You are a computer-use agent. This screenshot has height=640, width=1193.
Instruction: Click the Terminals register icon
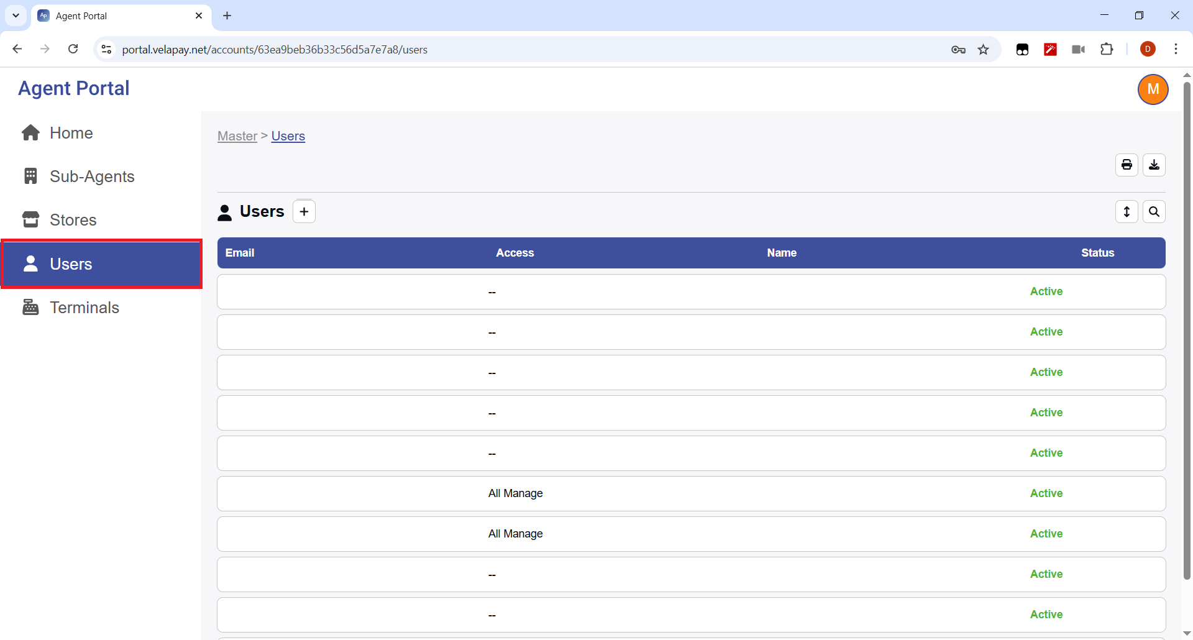(30, 308)
